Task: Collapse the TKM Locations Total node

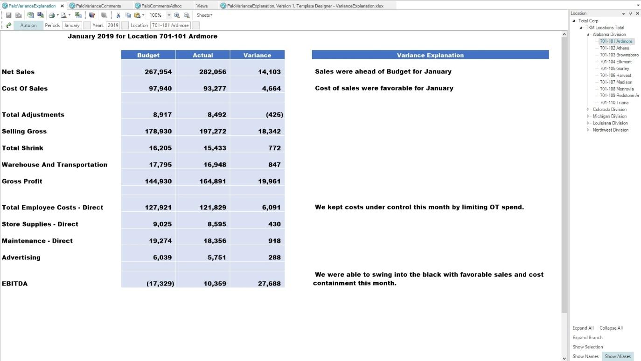Action: pos(581,28)
